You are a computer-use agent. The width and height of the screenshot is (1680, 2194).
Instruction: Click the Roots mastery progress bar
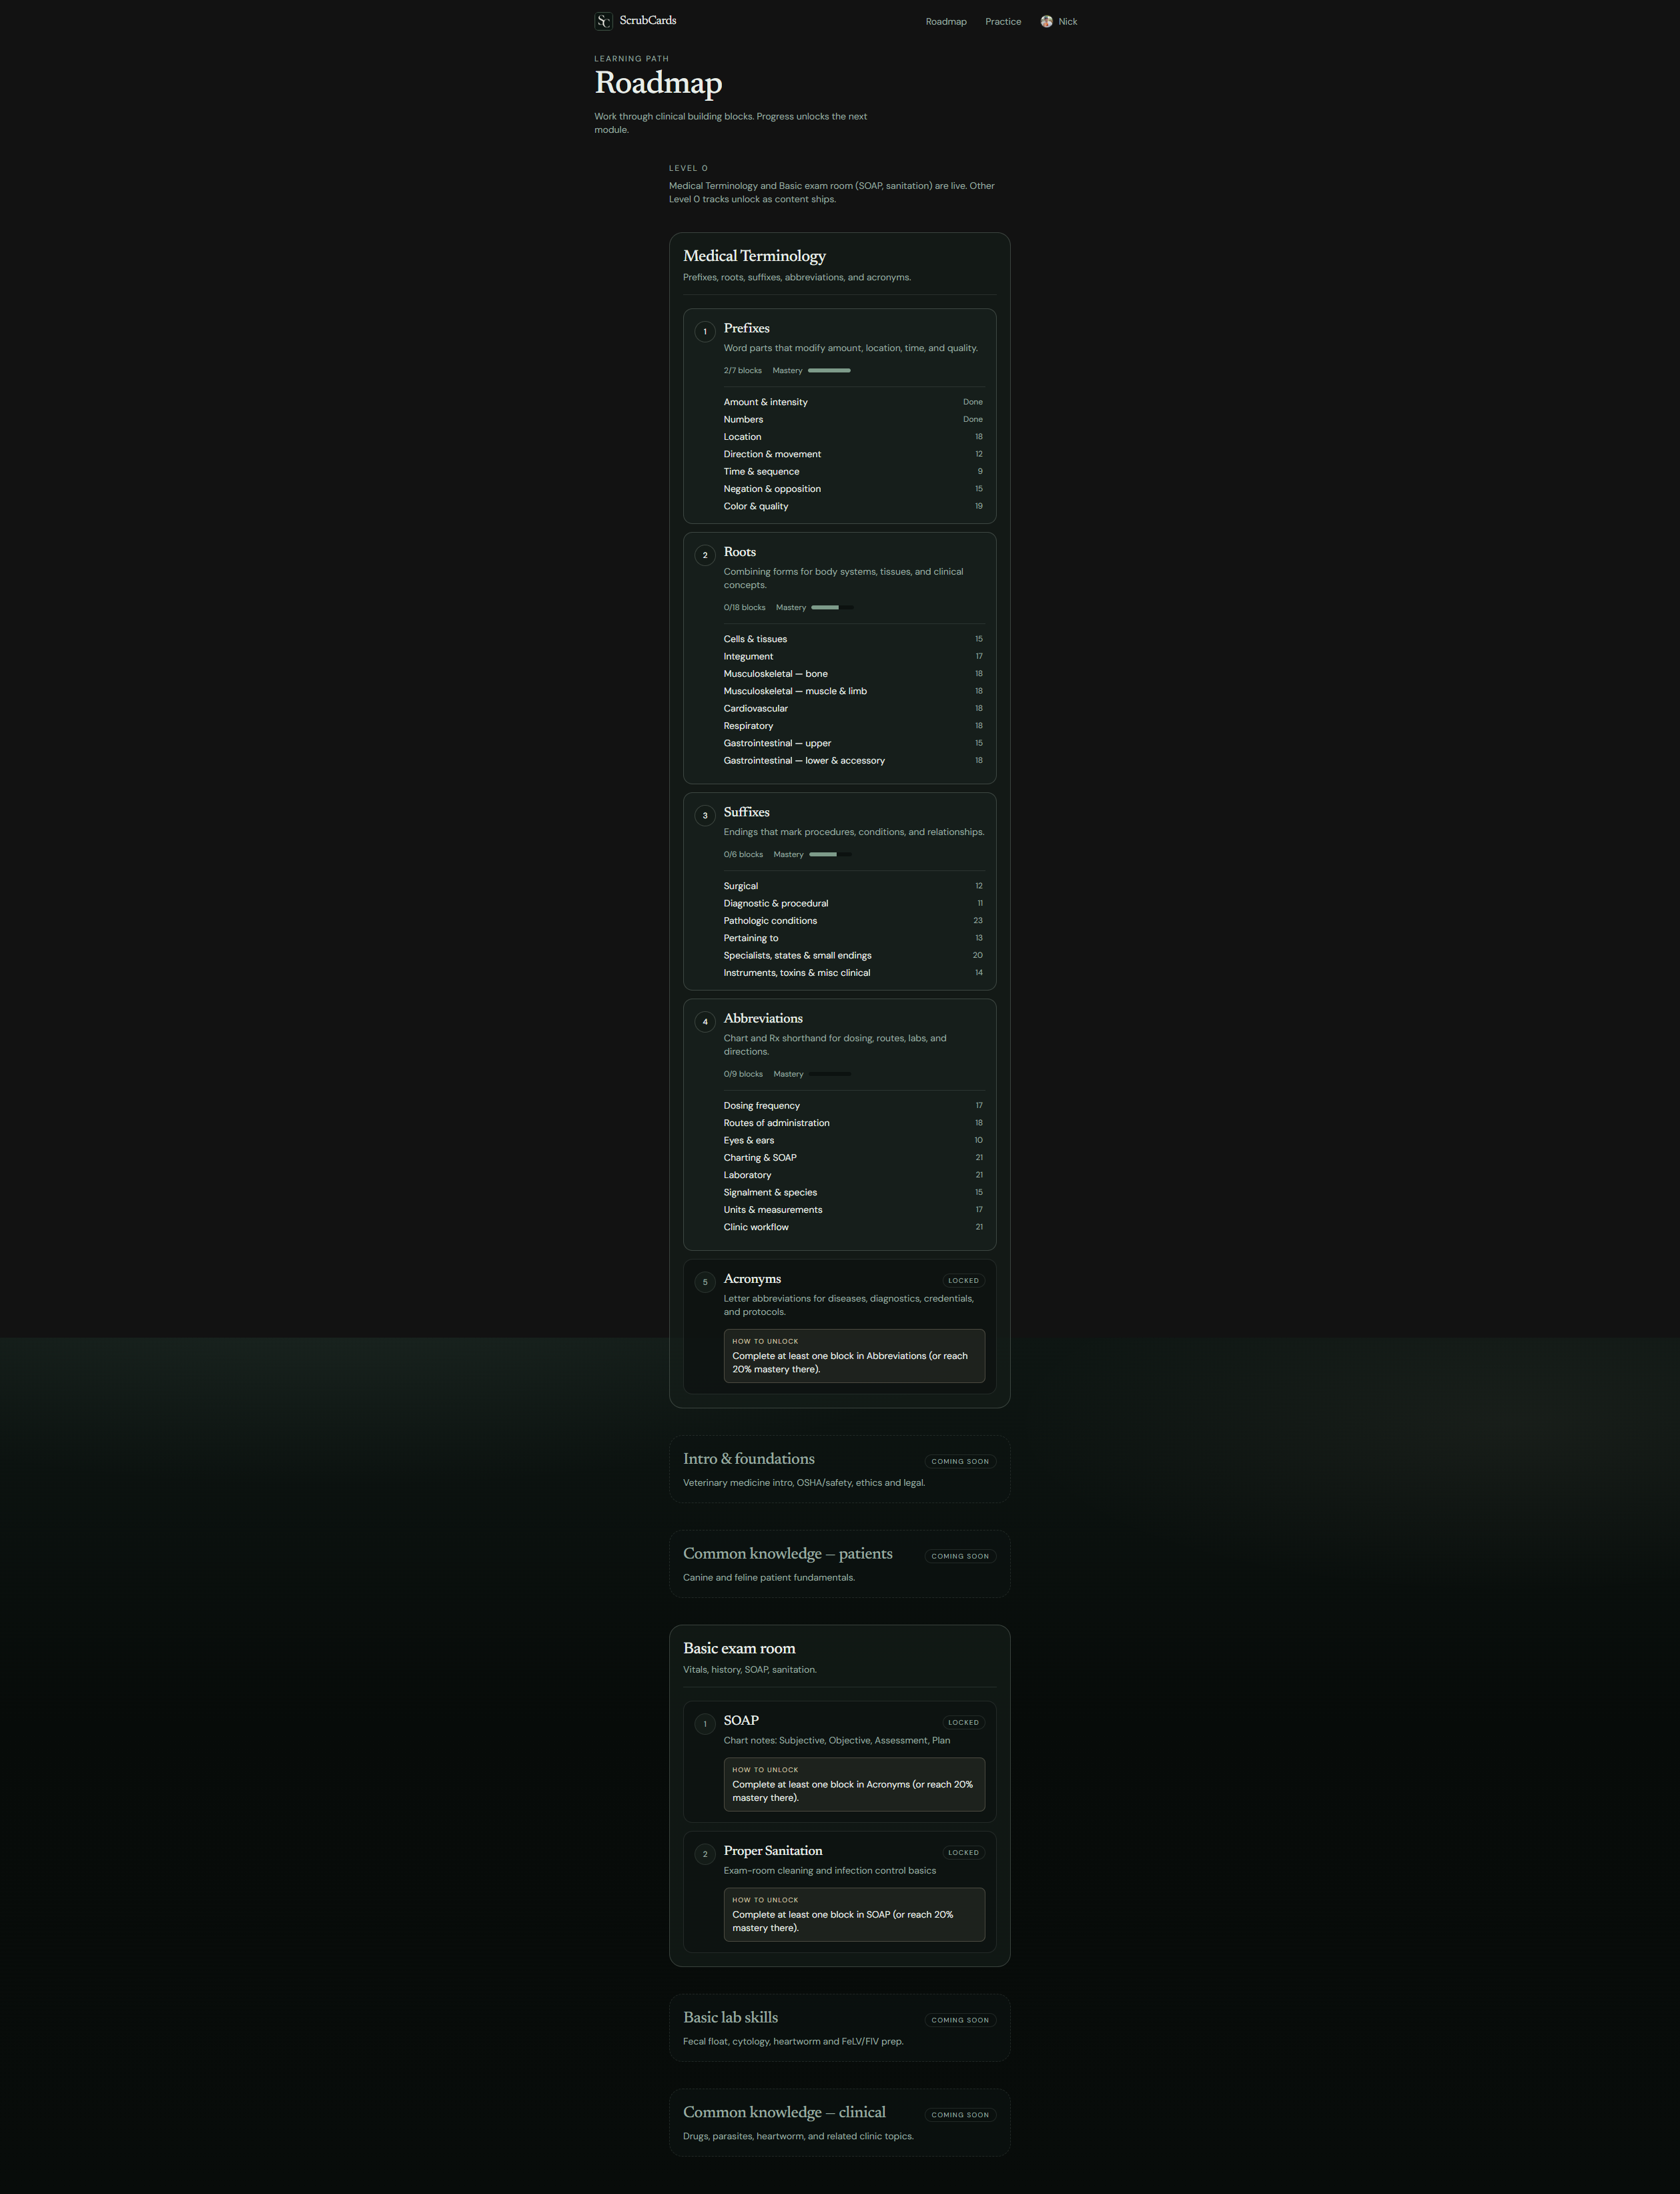click(832, 607)
